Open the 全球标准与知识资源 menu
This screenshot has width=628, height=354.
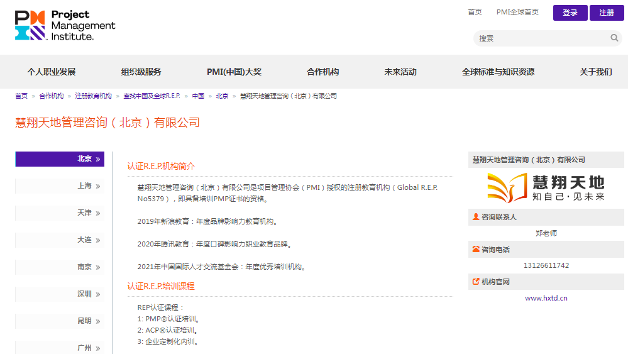498,72
